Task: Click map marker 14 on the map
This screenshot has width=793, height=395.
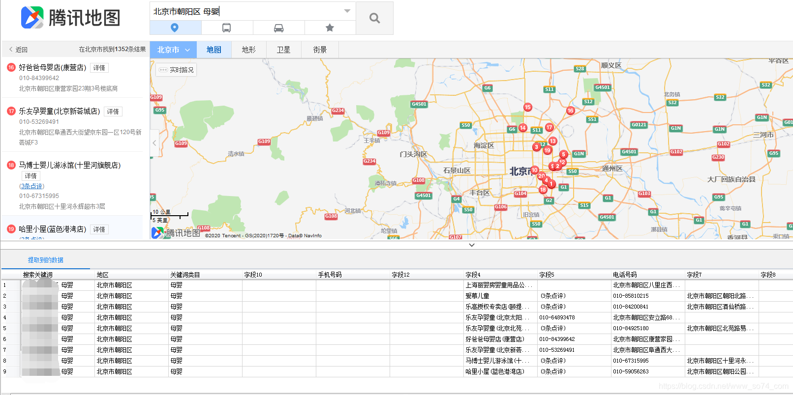Action: pyautogui.click(x=523, y=128)
